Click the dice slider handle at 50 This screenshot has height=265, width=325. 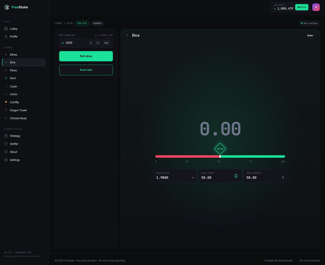click(x=220, y=156)
